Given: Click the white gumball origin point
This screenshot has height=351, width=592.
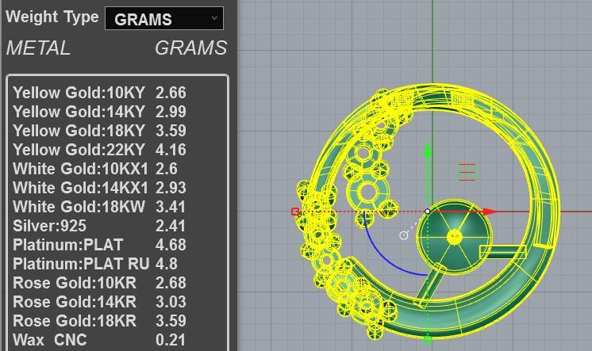Looking at the screenshot, I should point(428,212).
